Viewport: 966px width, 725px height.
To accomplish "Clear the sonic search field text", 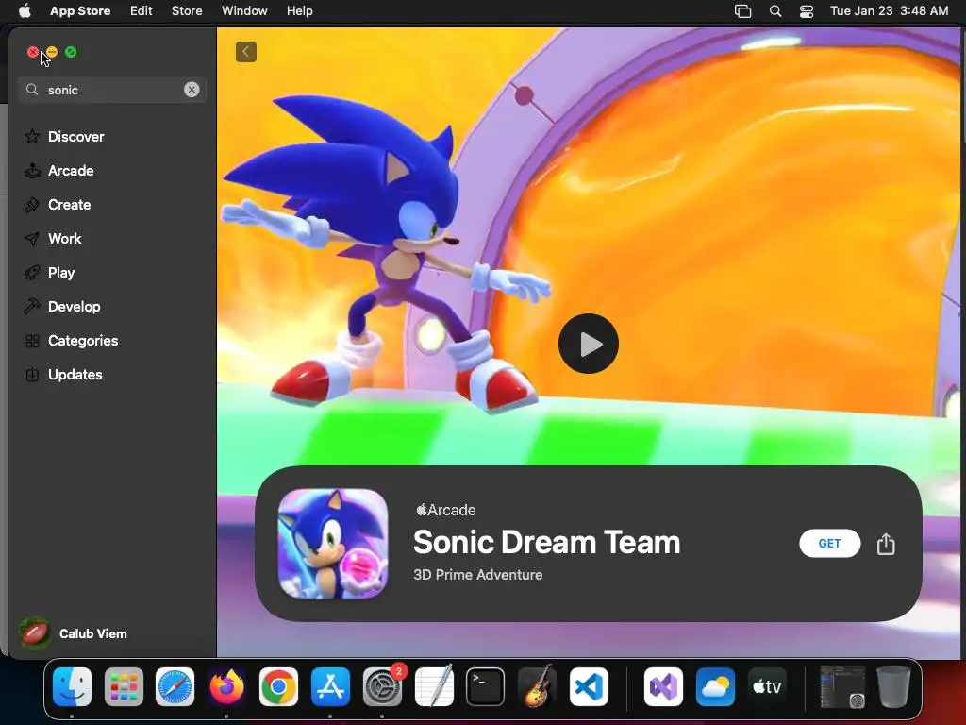I will coord(192,90).
